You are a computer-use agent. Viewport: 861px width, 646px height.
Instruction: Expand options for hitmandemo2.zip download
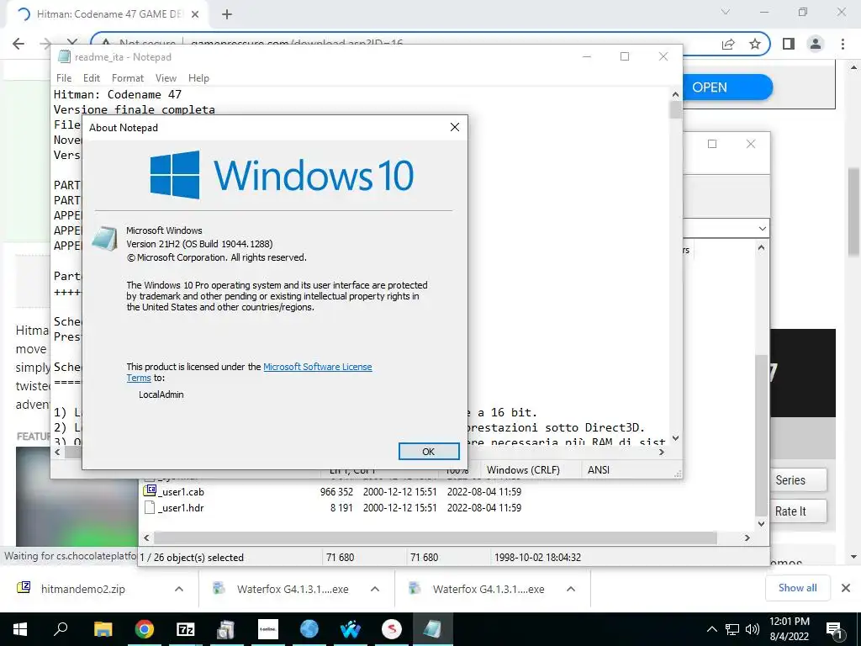179,589
